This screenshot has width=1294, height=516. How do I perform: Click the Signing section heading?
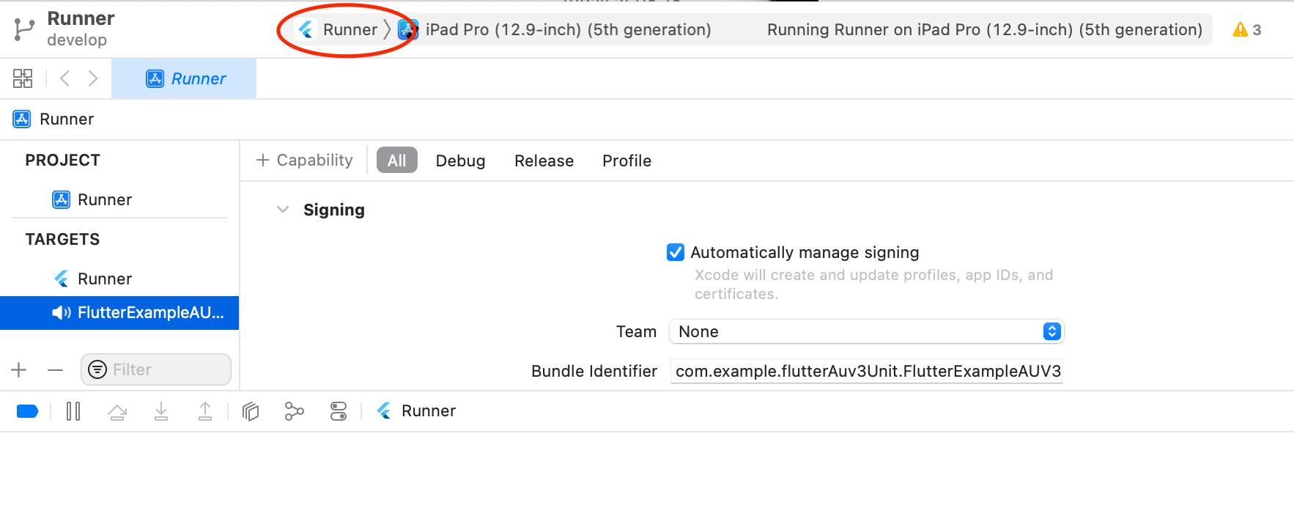point(334,210)
